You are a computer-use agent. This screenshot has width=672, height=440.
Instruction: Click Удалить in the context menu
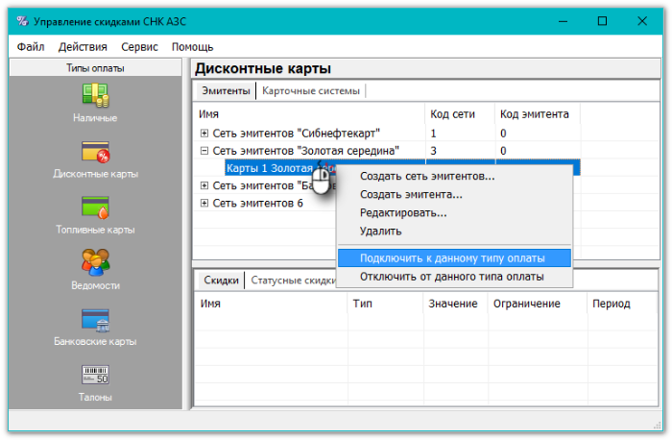click(380, 231)
